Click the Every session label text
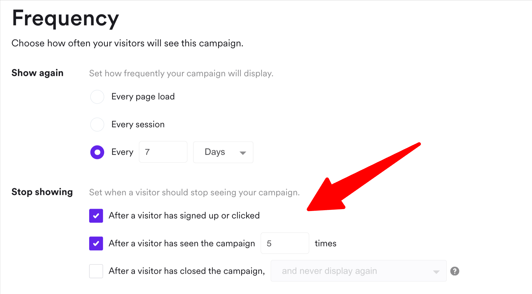The width and height of the screenshot is (532, 294). click(x=138, y=124)
